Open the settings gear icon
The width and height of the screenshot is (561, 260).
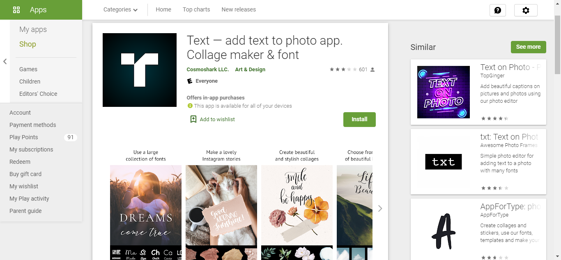click(526, 10)
